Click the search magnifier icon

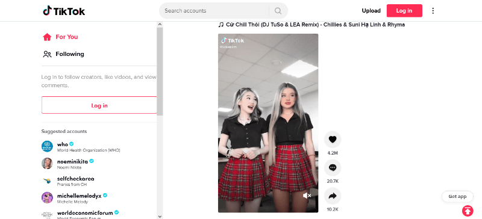278,11
